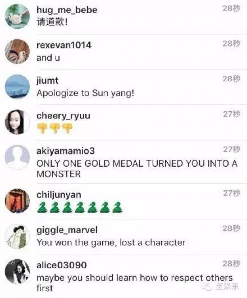247x298 pixels.
Task: Click the cheery_ryuu username
Action: coord(63,116)
